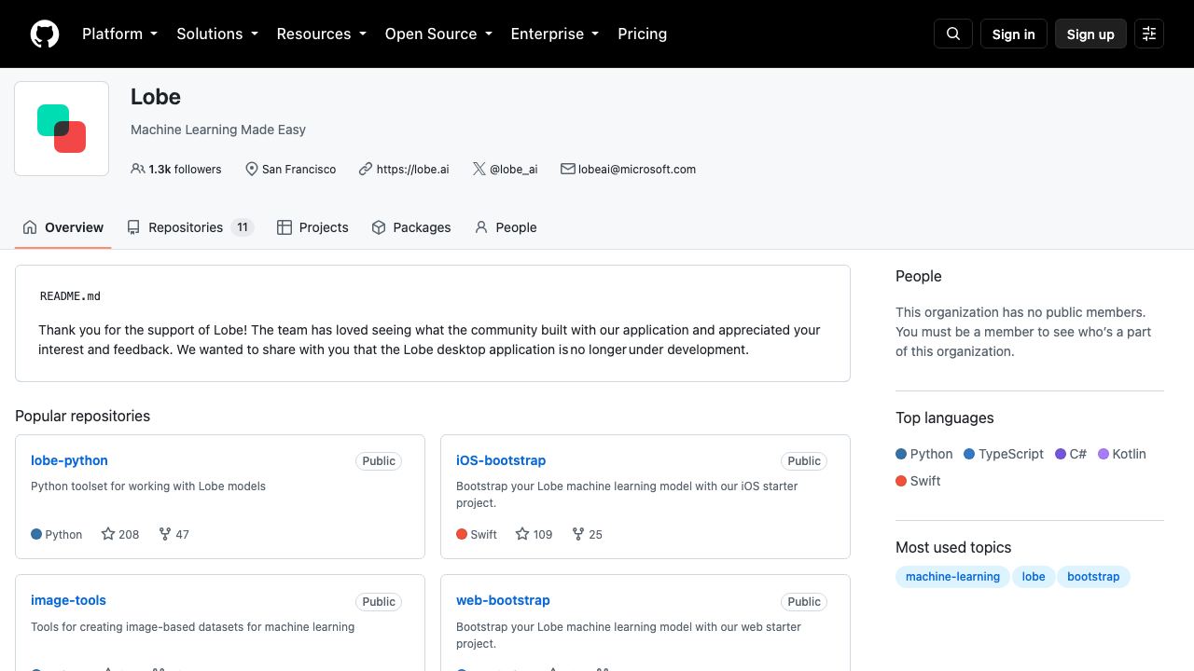The image size is (1194, 671).
Task: Click the Repositories repo icon
Action: point(133,227)
